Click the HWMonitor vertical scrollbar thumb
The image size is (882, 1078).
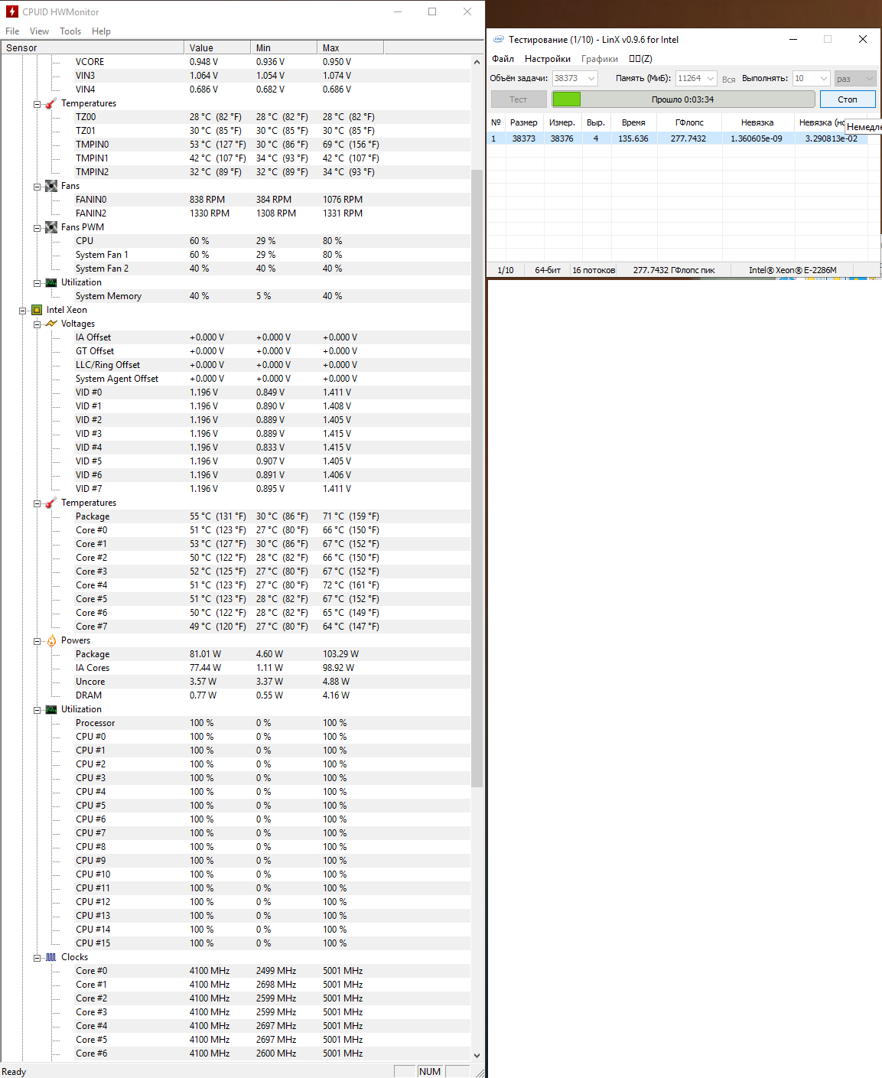[477, 478]
